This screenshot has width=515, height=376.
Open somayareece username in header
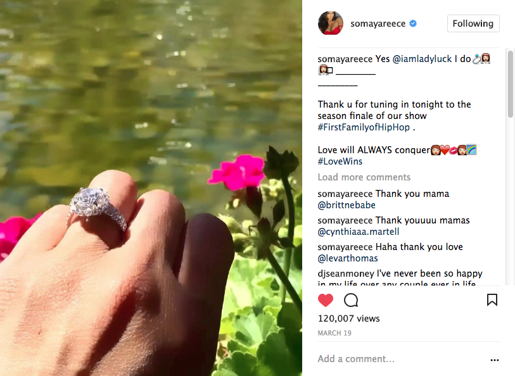pos(378,23)
